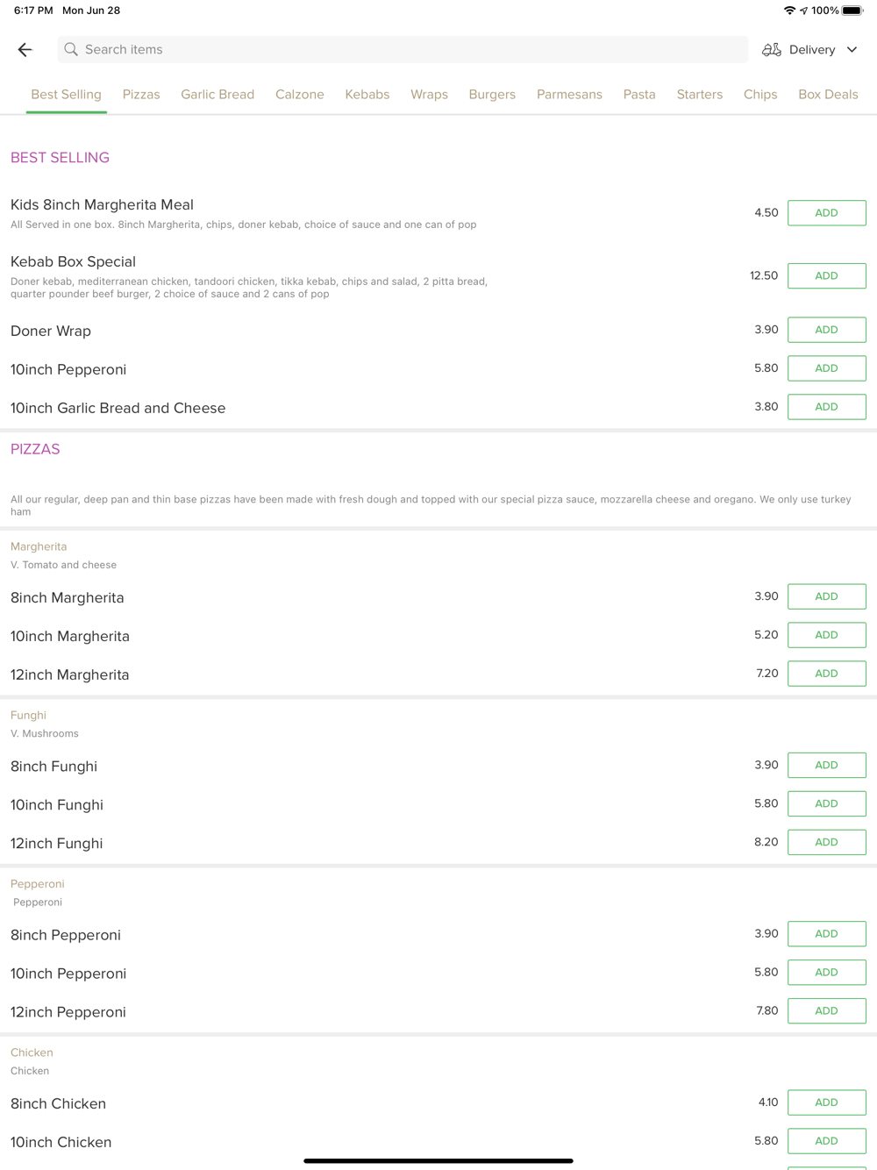The width and height of the screenshot is (877, 1170).
Task: Tap the back arrow icon
Action: 25,50
